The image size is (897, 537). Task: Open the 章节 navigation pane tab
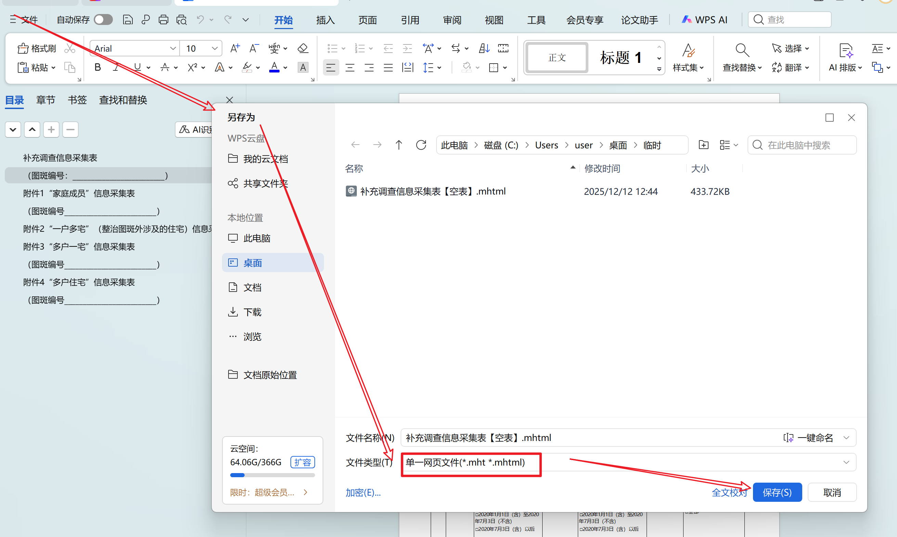click(45, 100)
